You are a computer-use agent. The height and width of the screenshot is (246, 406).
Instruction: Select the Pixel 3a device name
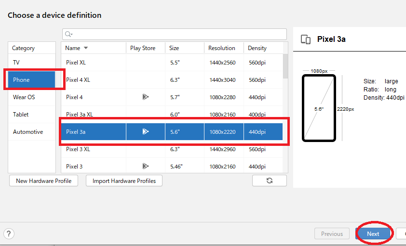pos(76,132)
